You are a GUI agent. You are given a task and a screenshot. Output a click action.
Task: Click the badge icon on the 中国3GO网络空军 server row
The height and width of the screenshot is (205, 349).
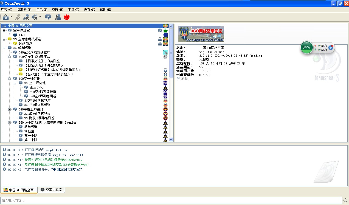165,26
